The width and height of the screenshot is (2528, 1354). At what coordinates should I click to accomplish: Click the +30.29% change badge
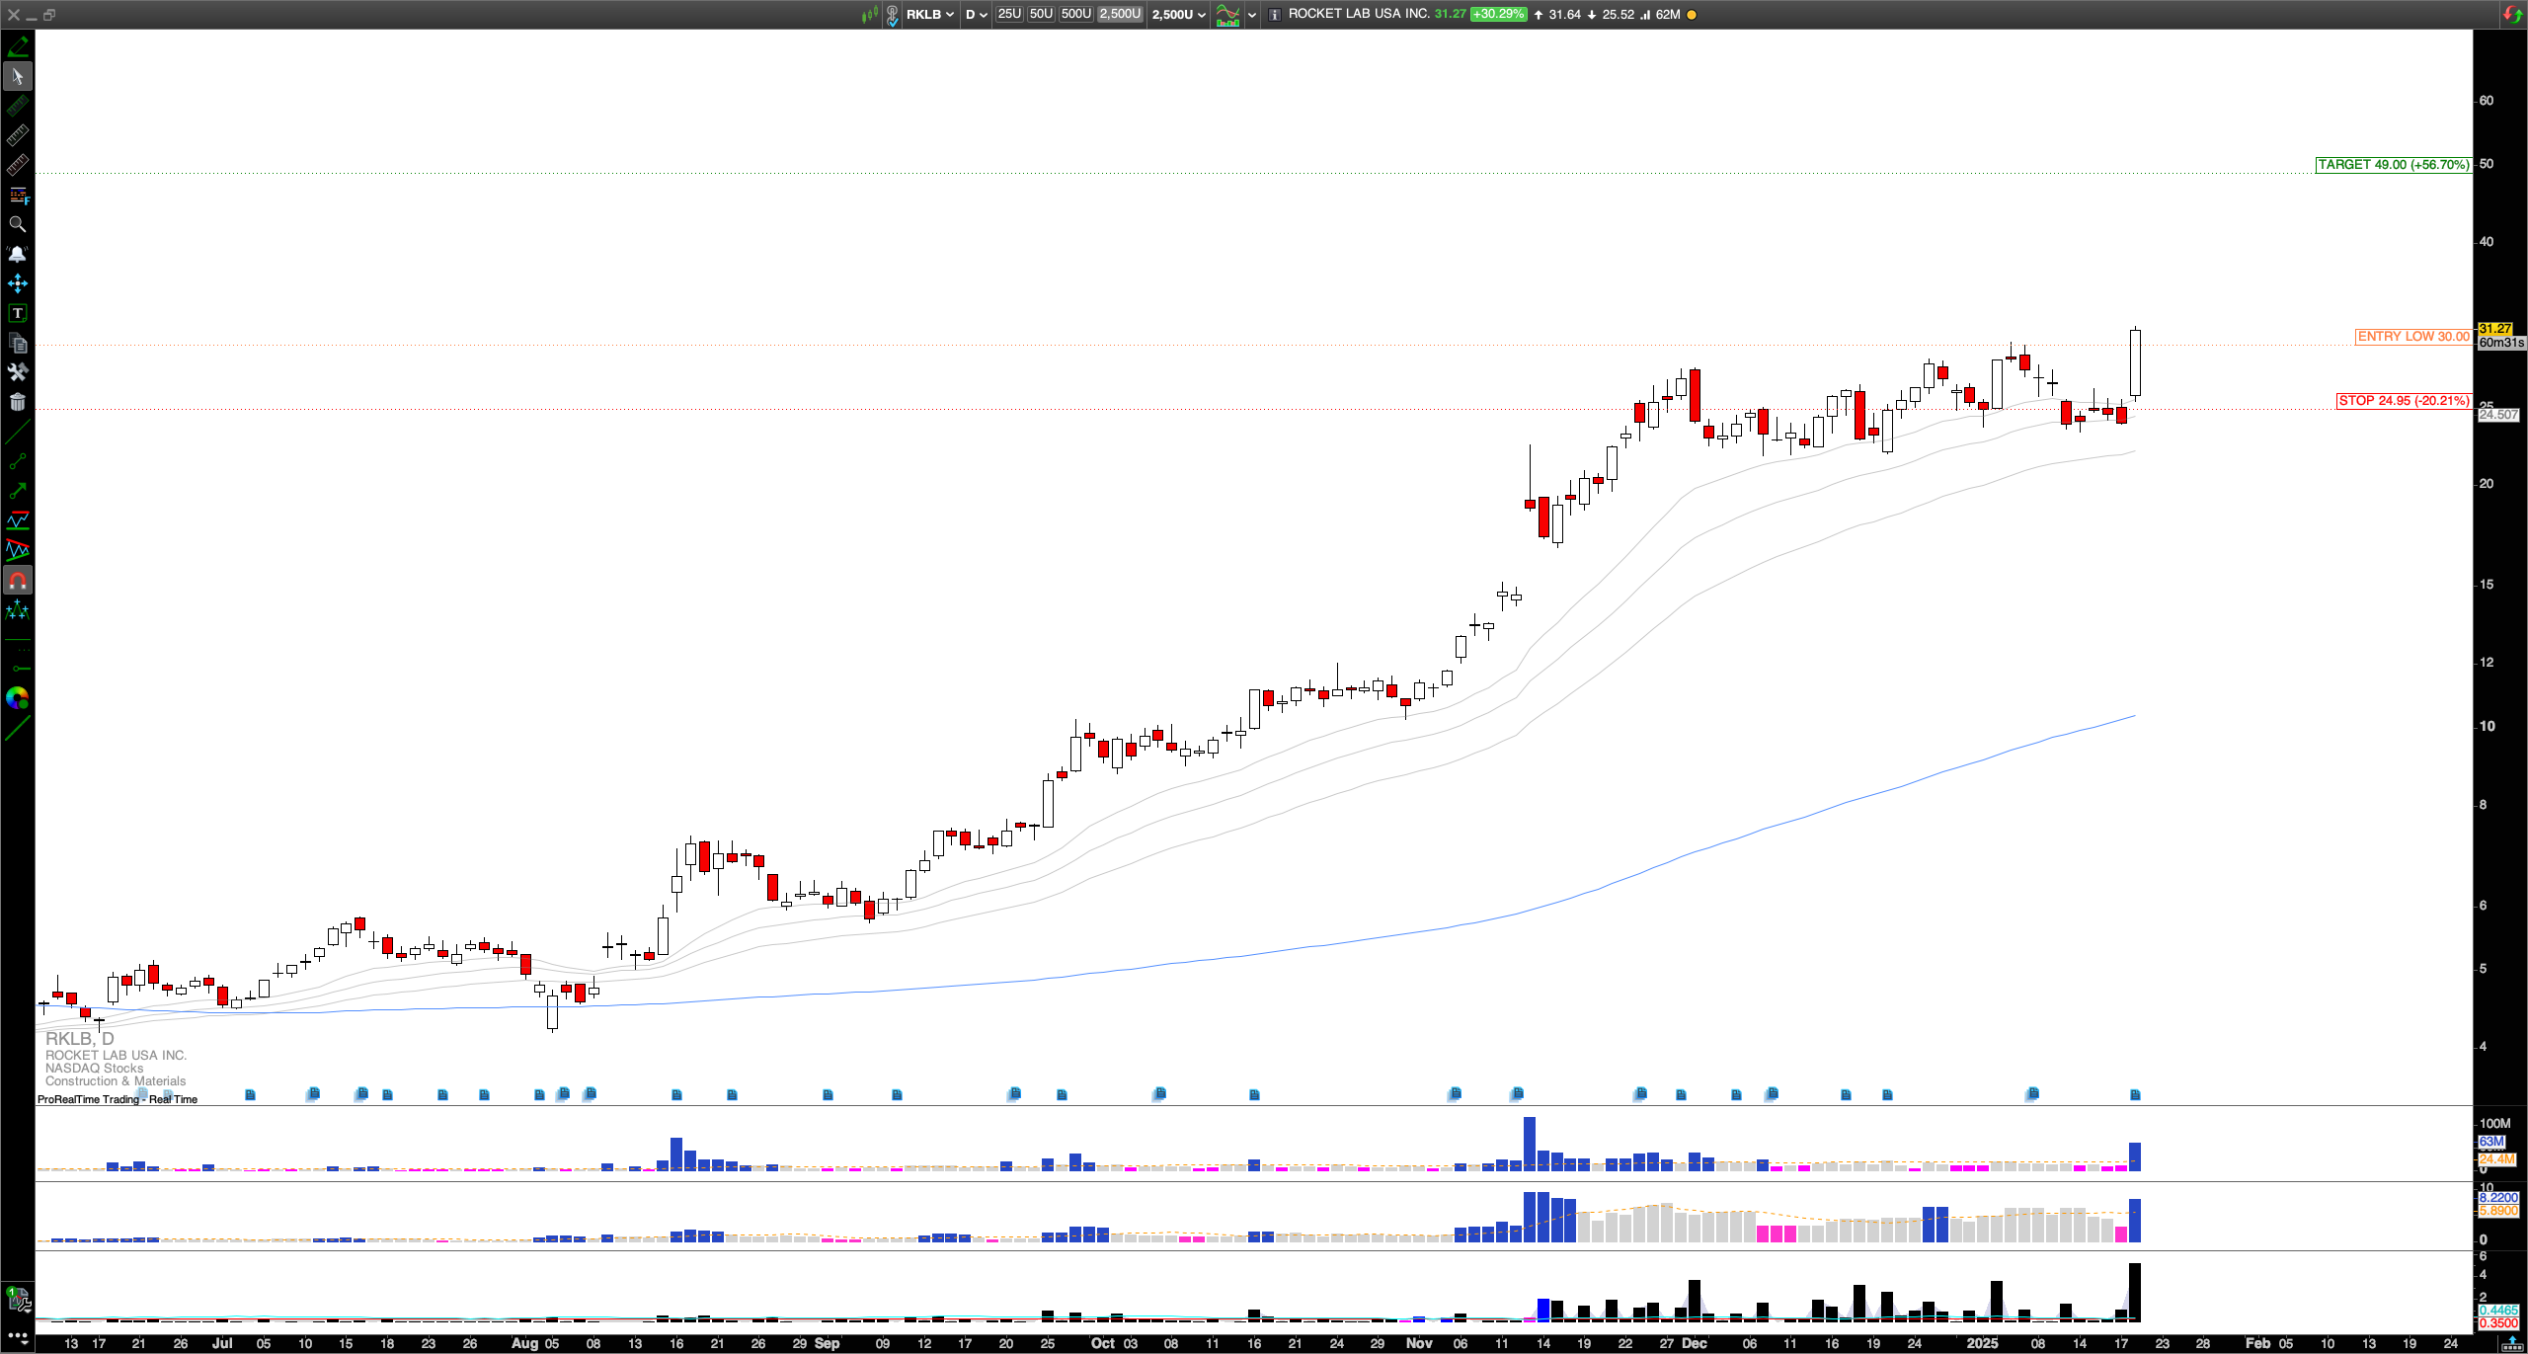point(1498,14)
